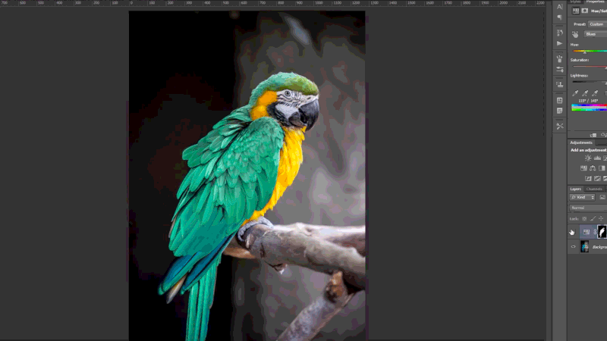
Task: Switch to the Styles tab
Action: (575, 2)
